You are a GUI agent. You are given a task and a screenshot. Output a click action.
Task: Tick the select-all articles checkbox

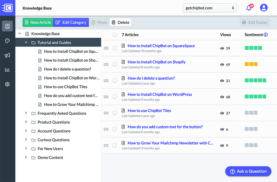115,35
